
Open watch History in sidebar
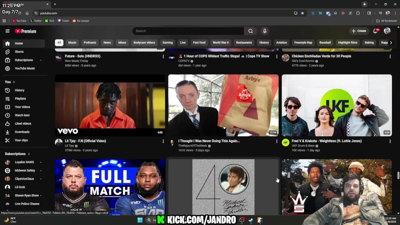[x=23, y=90]
